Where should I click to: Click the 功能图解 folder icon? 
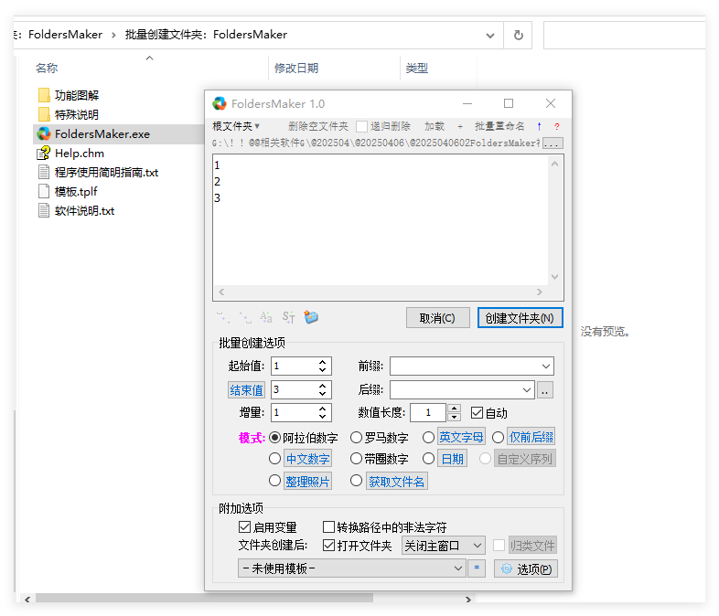pyautogui.click(x=44, y=95)
